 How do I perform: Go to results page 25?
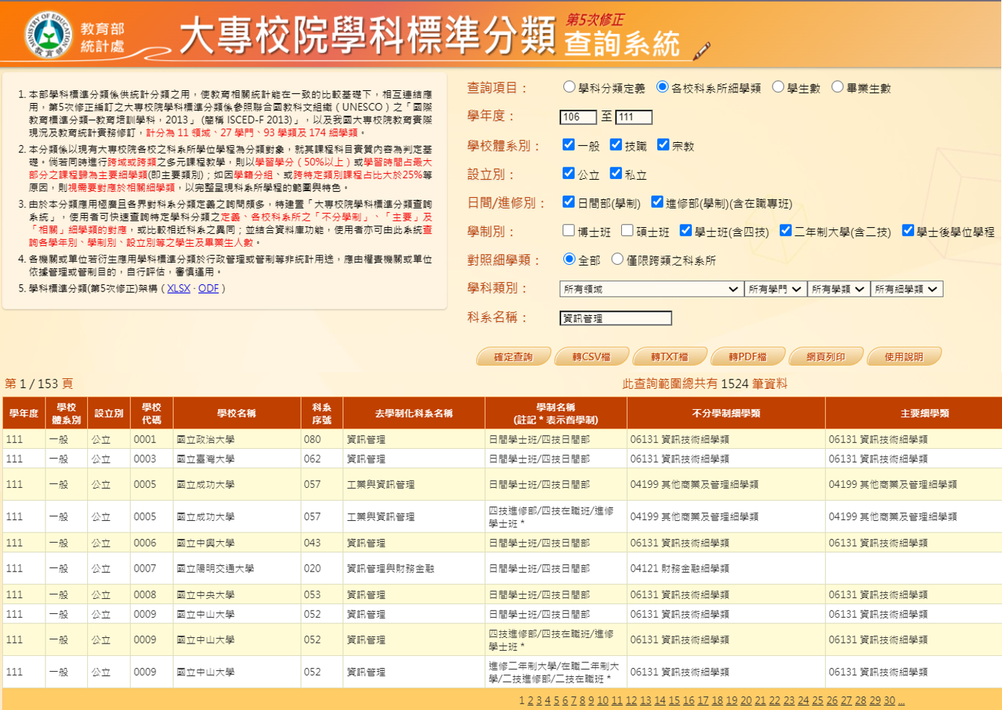tap(817, 701)
